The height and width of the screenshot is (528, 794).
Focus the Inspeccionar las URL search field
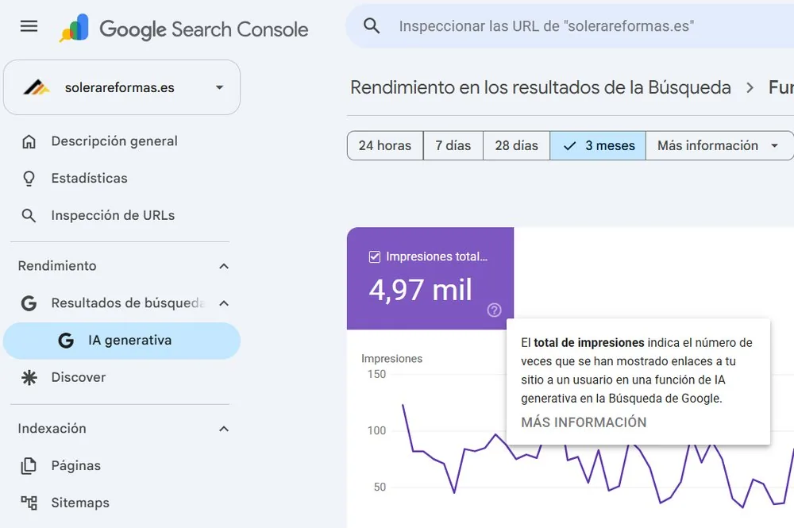point(569,26)
